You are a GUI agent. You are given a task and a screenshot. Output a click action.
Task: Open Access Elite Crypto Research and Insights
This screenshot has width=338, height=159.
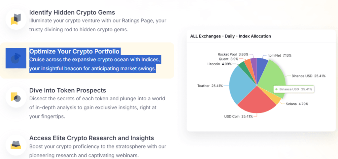pyautogui.click(x=92, y=138)
